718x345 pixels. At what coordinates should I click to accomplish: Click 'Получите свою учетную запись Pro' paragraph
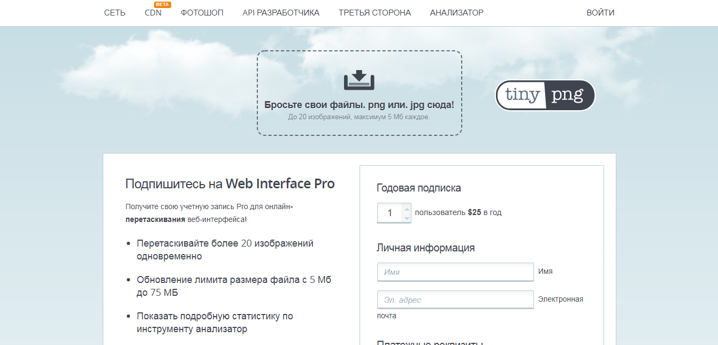tap(209, 213)
